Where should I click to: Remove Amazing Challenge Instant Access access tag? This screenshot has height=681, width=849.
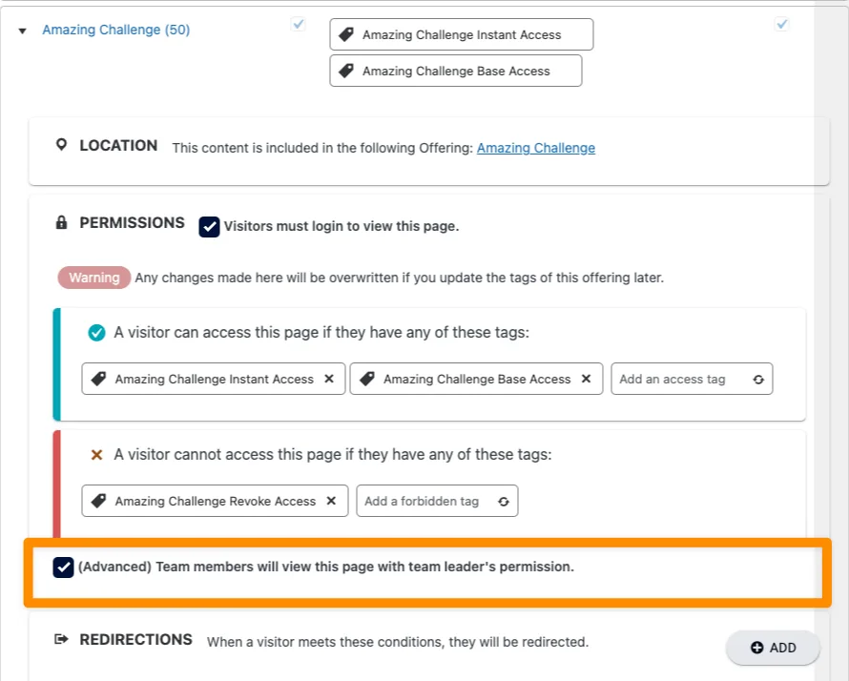point(329,379)
